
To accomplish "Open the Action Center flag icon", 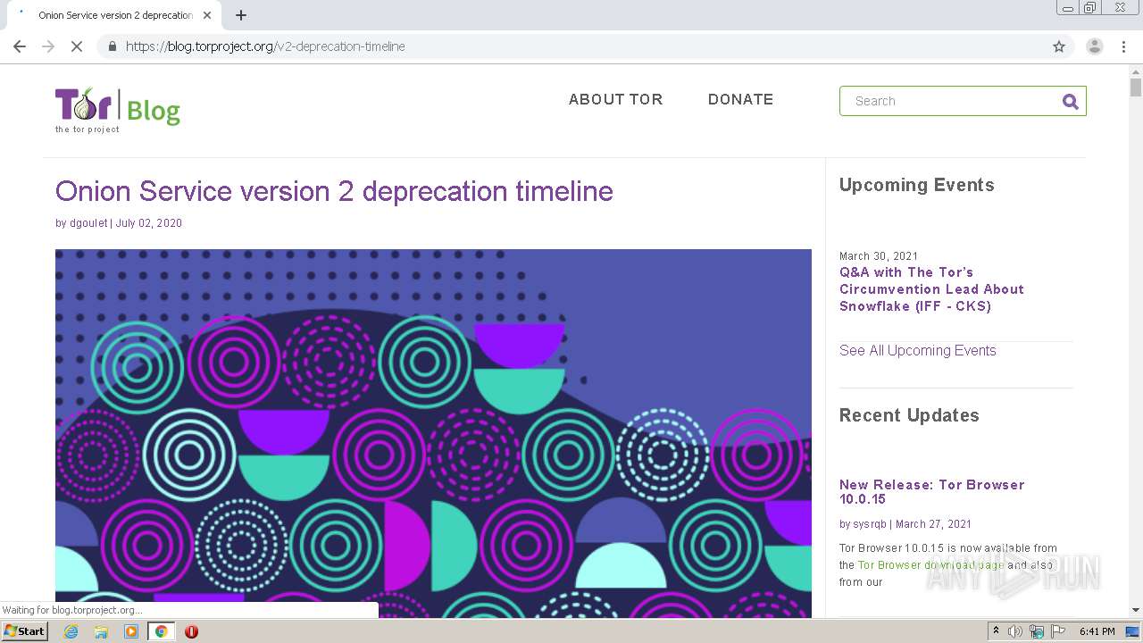I will (1056, 631).
